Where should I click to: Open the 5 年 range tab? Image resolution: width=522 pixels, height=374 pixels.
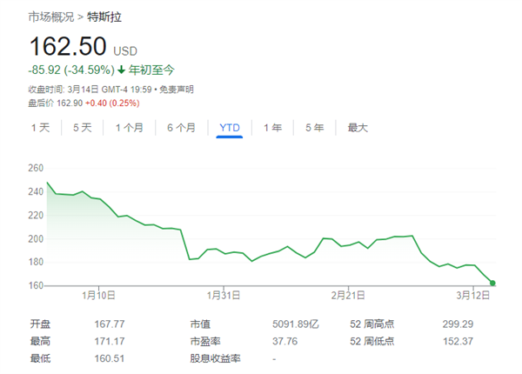(x=315, y=128)
